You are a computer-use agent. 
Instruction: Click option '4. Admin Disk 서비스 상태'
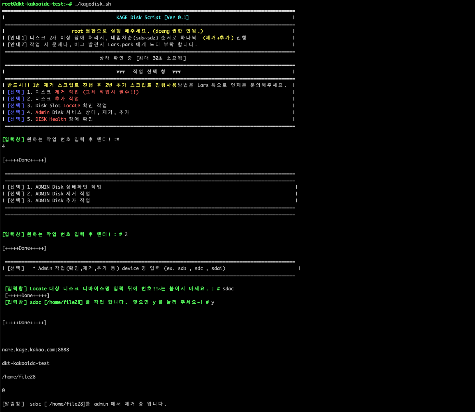coord(69,112)
